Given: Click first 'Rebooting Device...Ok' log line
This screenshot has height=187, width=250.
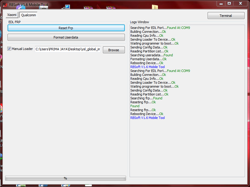Looking at the screenshot, I should pos(147,63).
